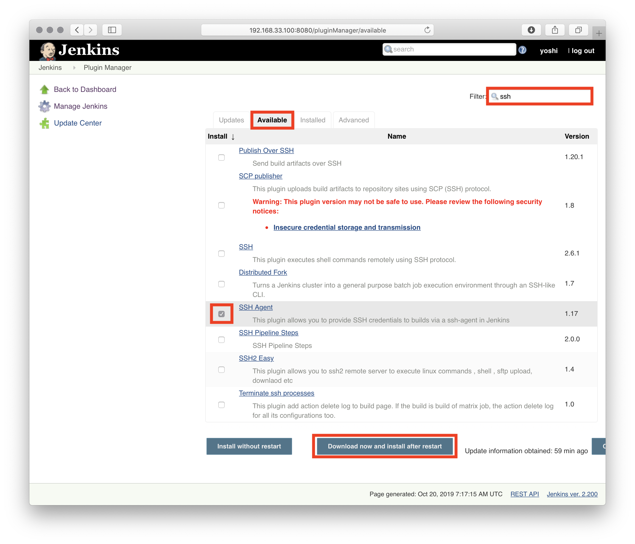
Task: Click version 1.20.1 of Publish Over SSH
Action: pos(574,157)
